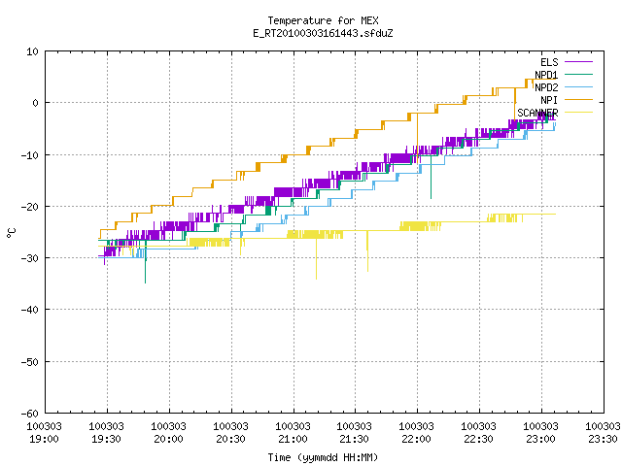Click the x-axis label 23:30
The height and width of the screenshot is (466, 622).
pyautogui.click(x=603, y=439)
